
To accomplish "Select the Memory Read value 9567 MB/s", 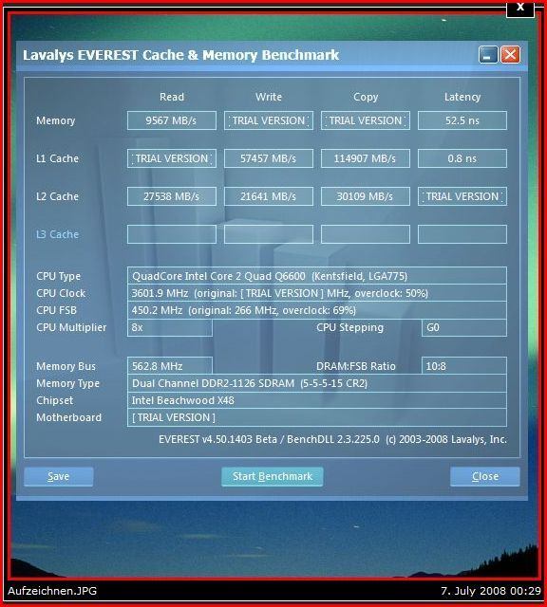I will 172,120.
